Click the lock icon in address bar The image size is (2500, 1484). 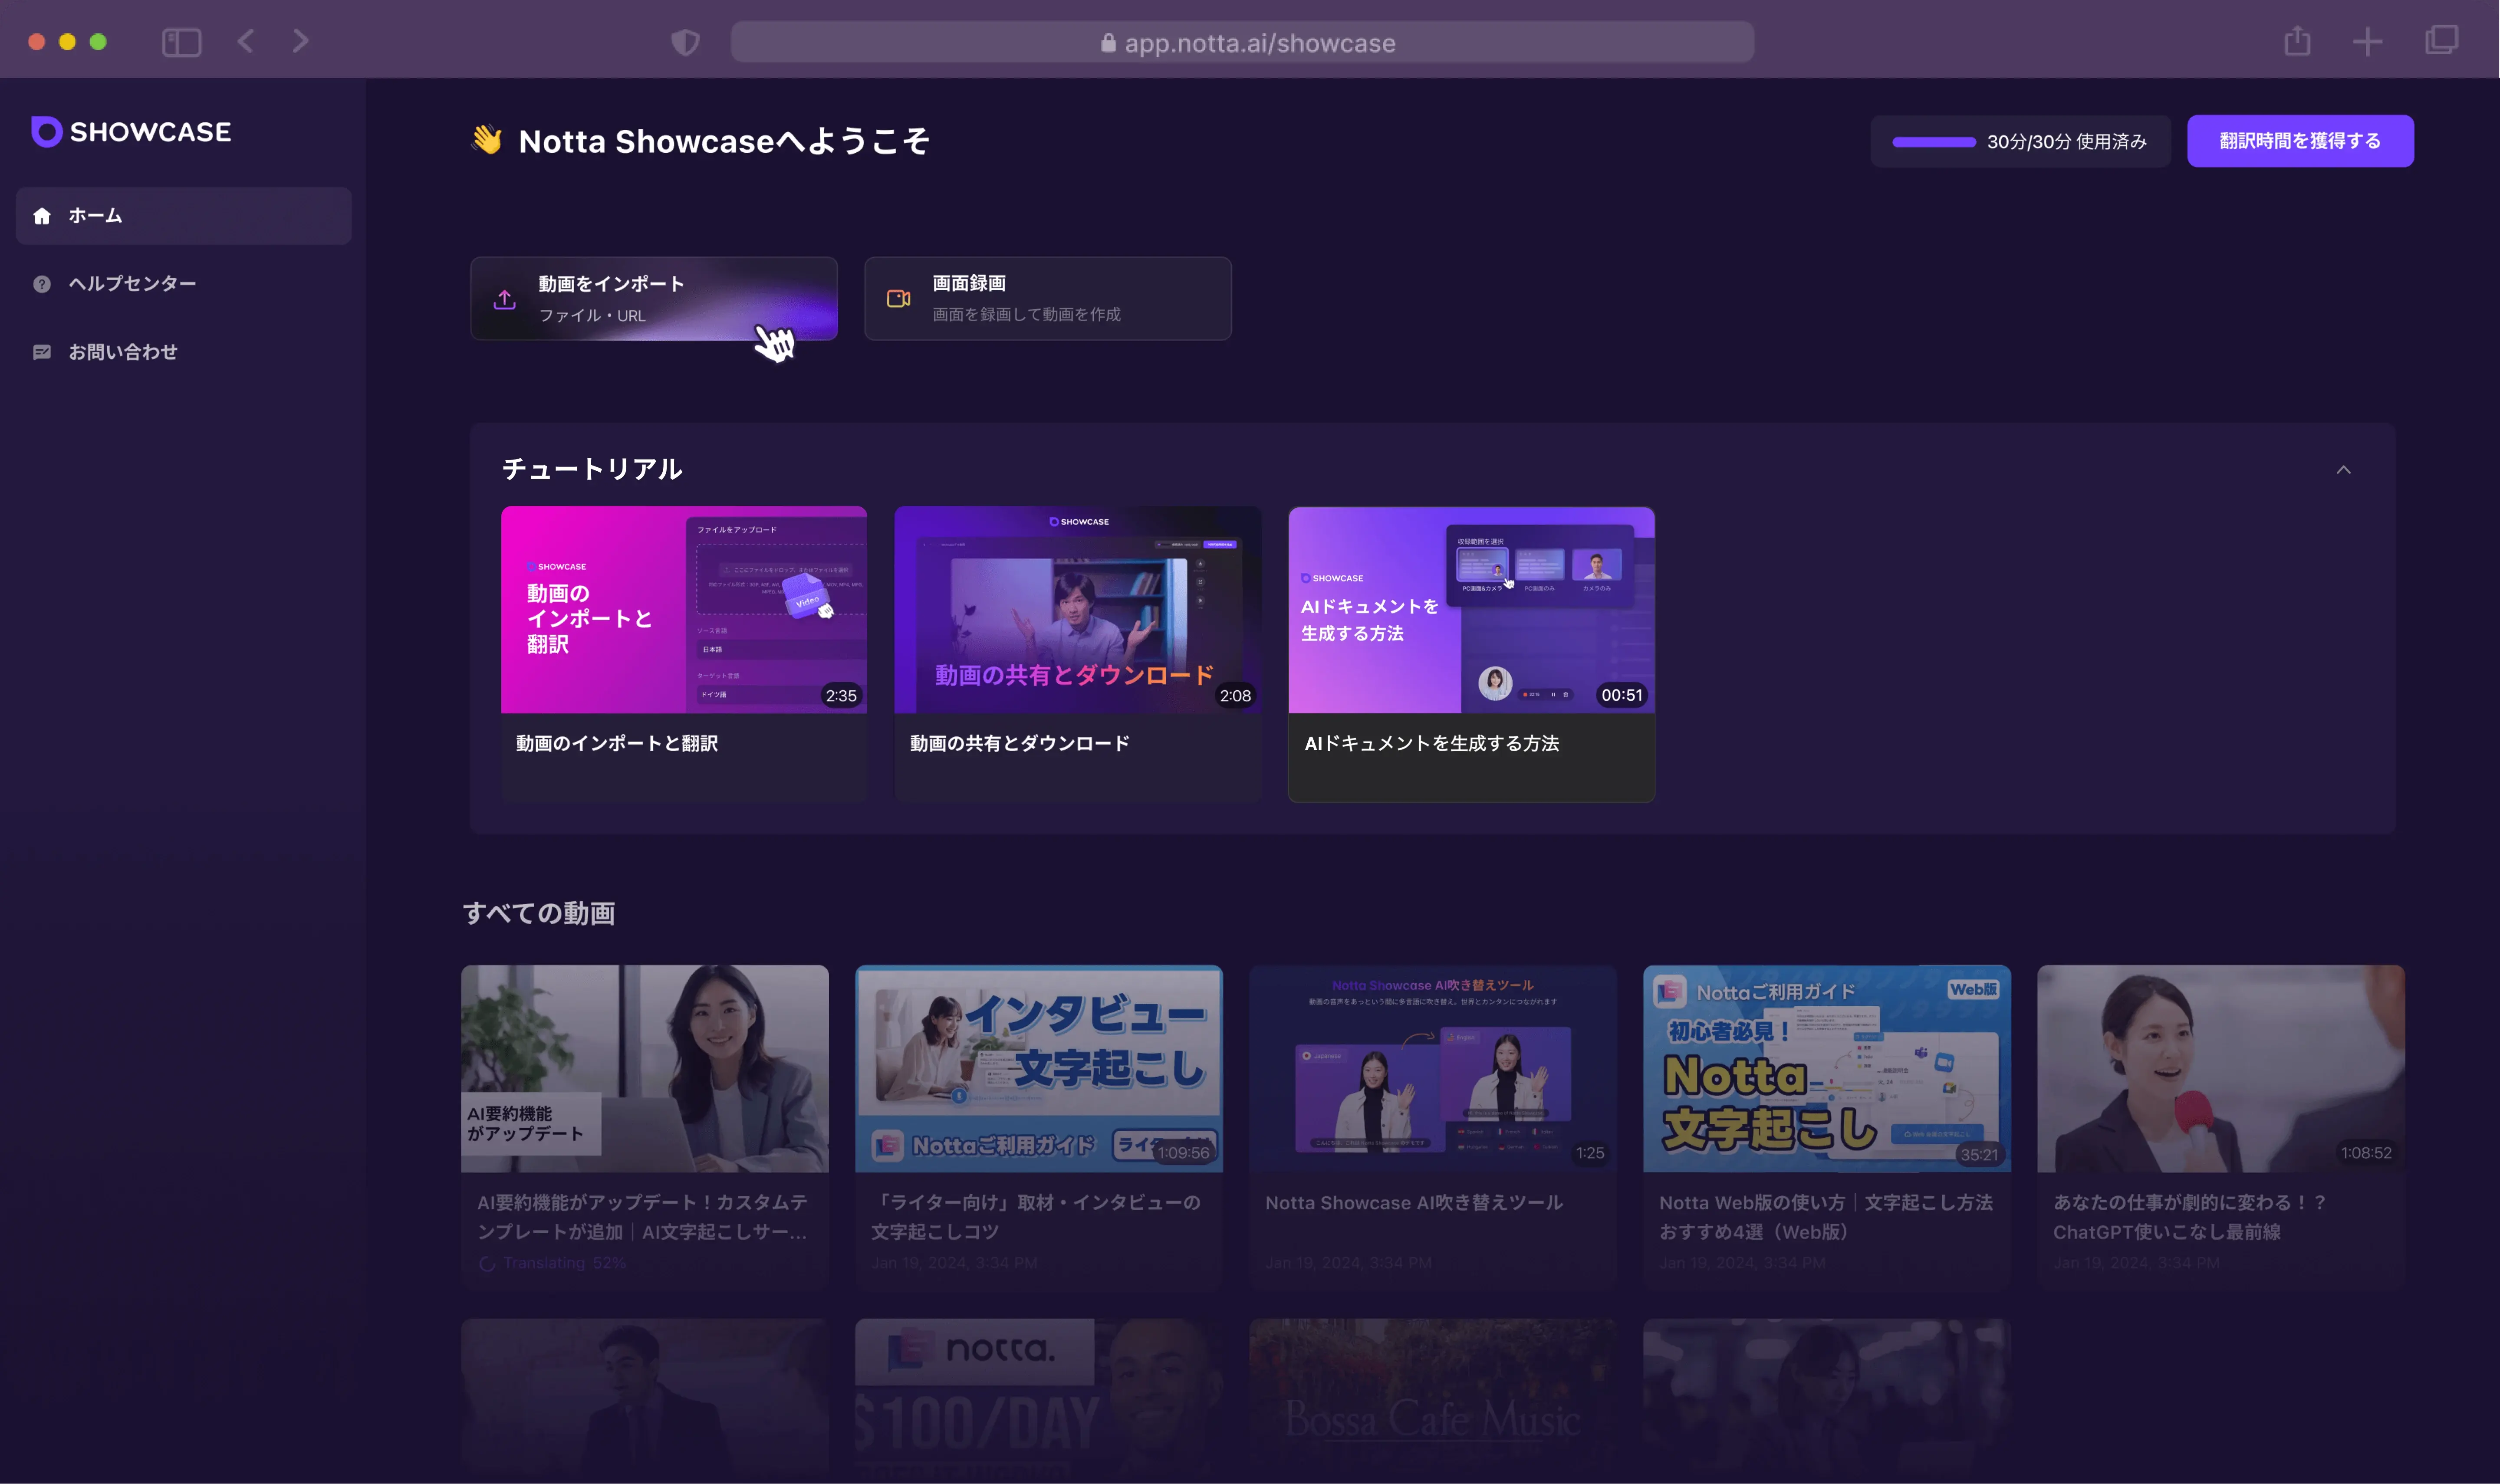tap(1108, 43)
